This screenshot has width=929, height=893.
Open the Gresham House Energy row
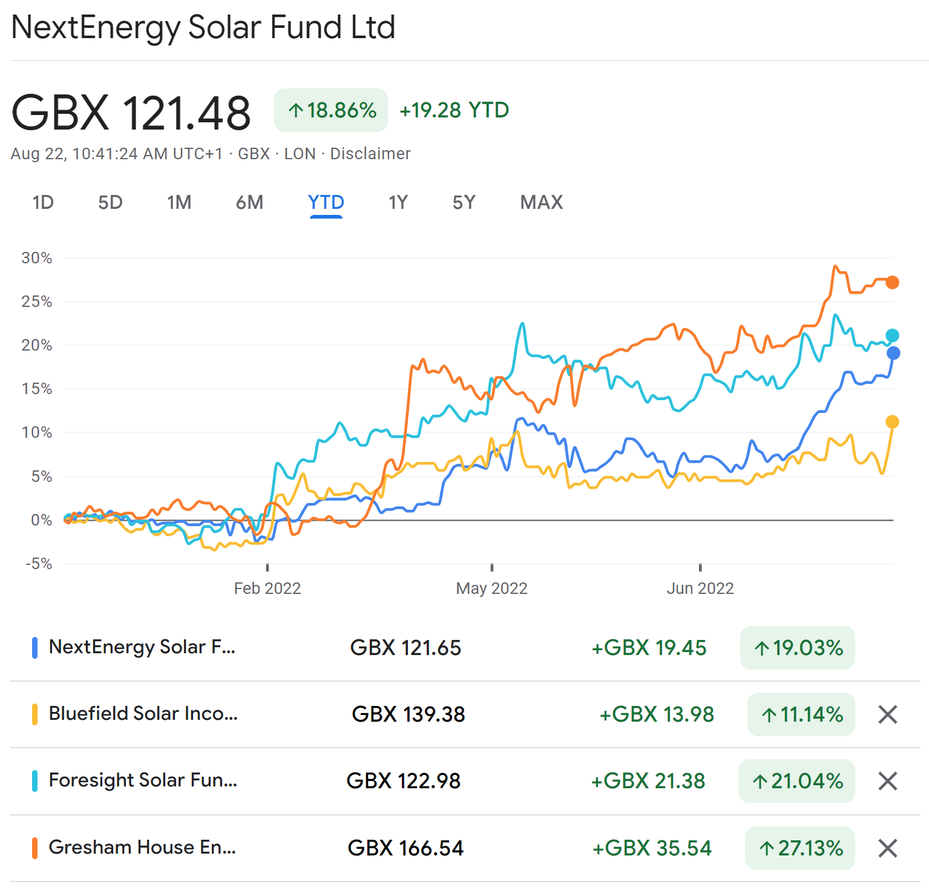pos(142,848)
